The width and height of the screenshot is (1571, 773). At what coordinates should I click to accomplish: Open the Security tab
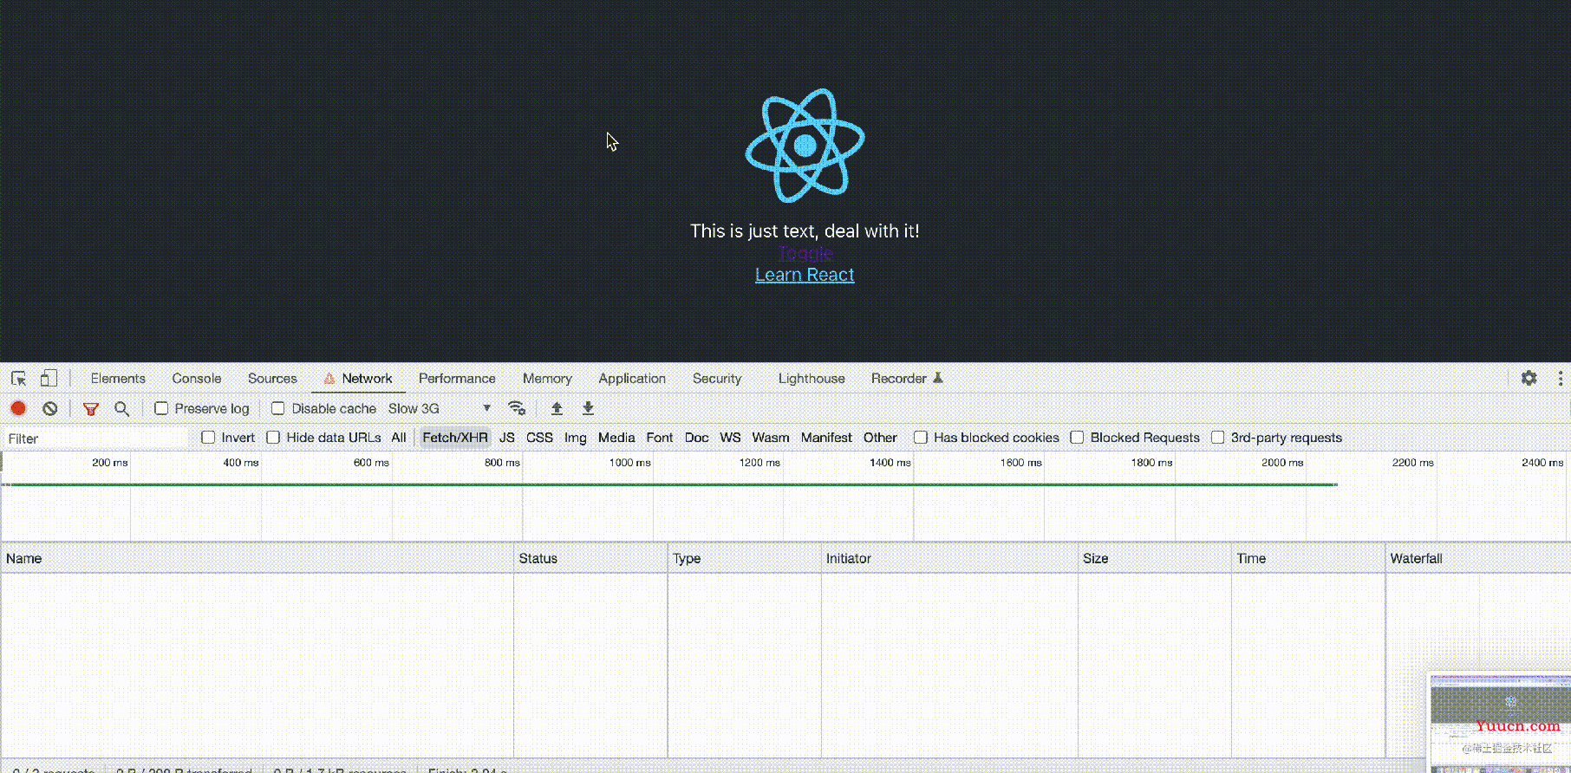click(717, 379)
